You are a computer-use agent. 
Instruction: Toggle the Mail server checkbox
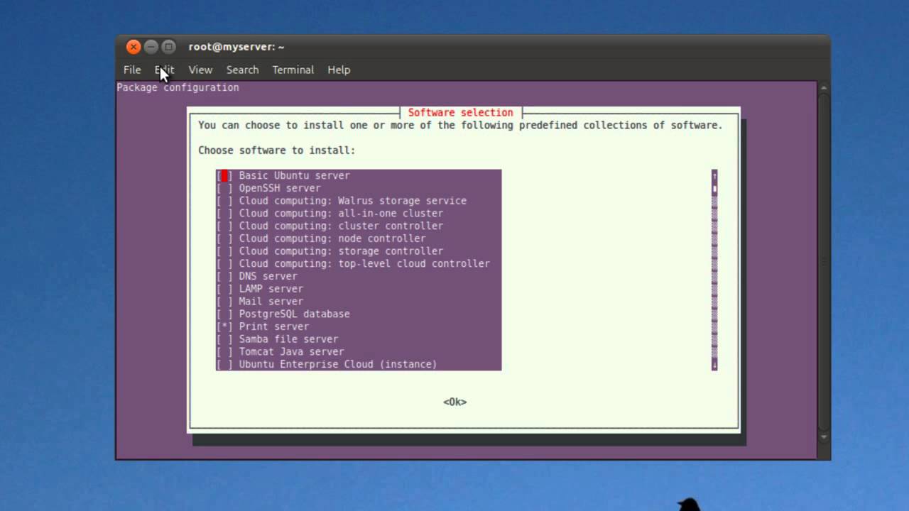point(224,301)
